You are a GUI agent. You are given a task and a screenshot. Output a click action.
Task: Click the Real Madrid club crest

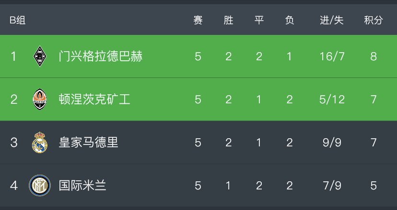point(39,143)
